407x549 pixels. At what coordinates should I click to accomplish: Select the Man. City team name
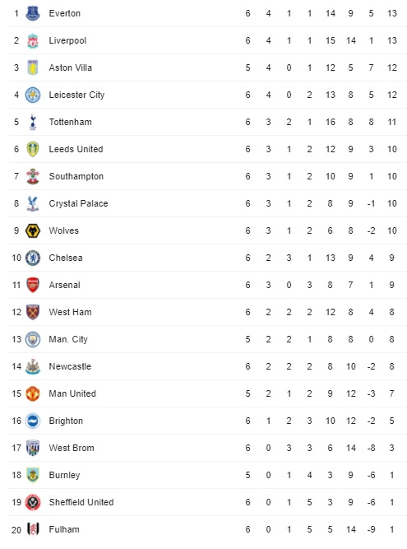tap(68, 339)
